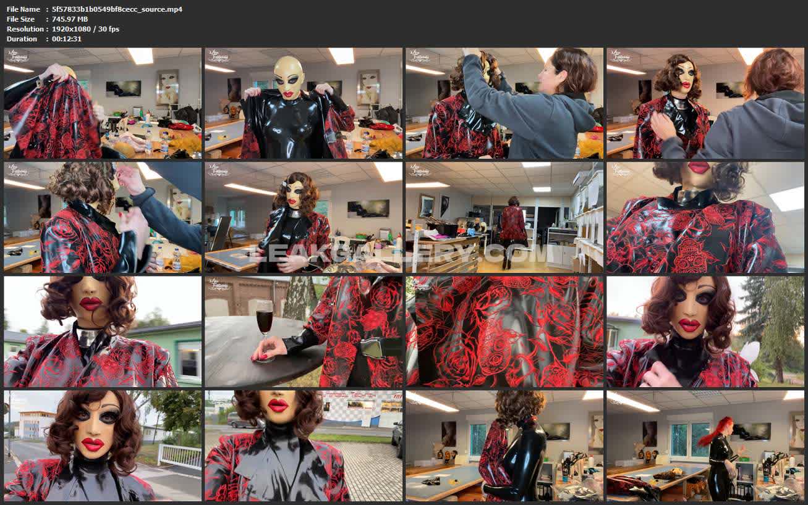The width and height of the screenshot is (808, 505).
Task: Select the thumbnail showing black latex back view
Action: pyautogui.click(x=504, y=445)
